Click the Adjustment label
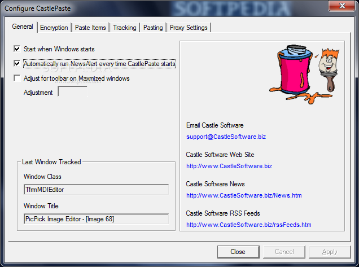The image size is (359, 267). coord(38,93)
